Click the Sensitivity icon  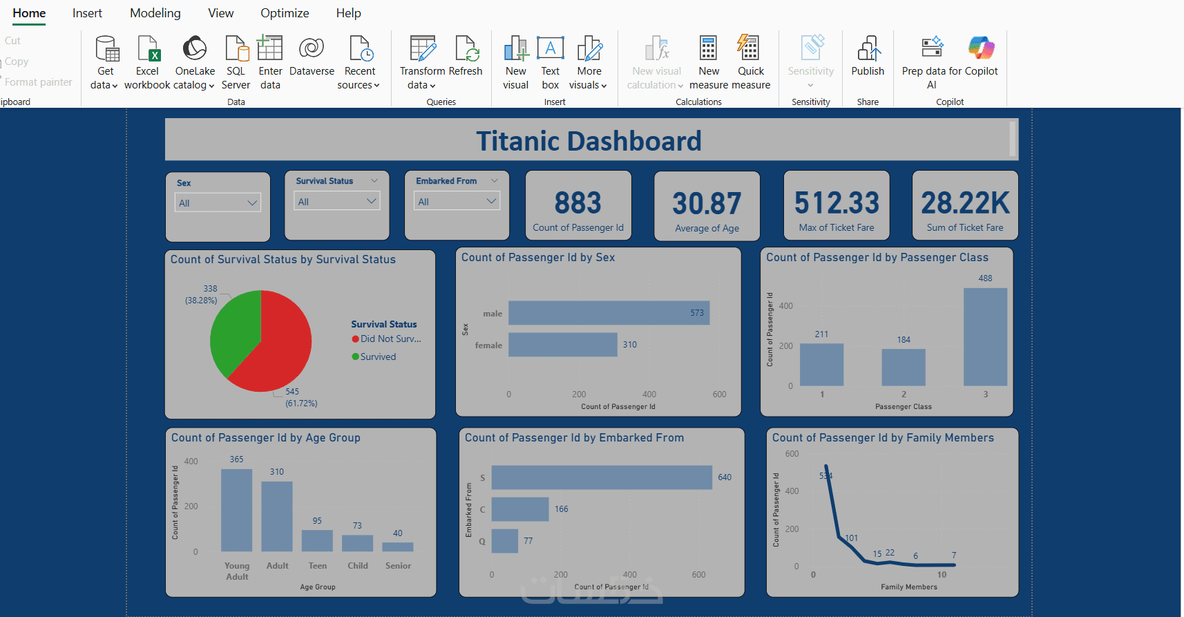pos(812,47)
